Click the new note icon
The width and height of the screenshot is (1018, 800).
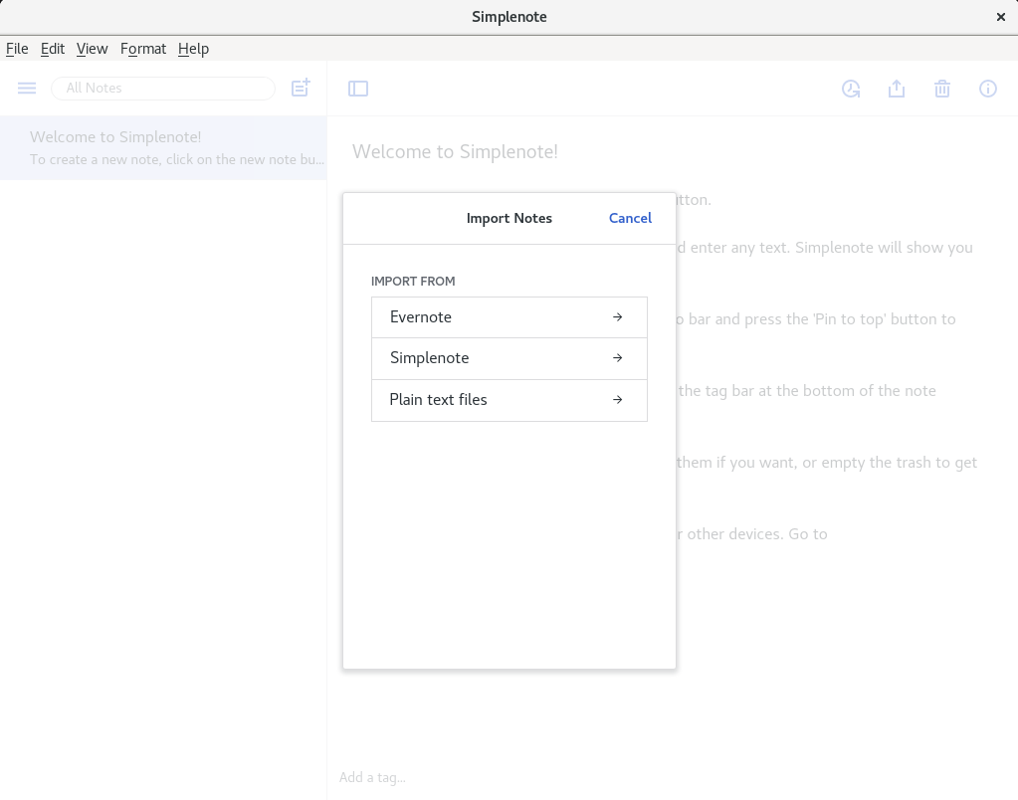301,89
